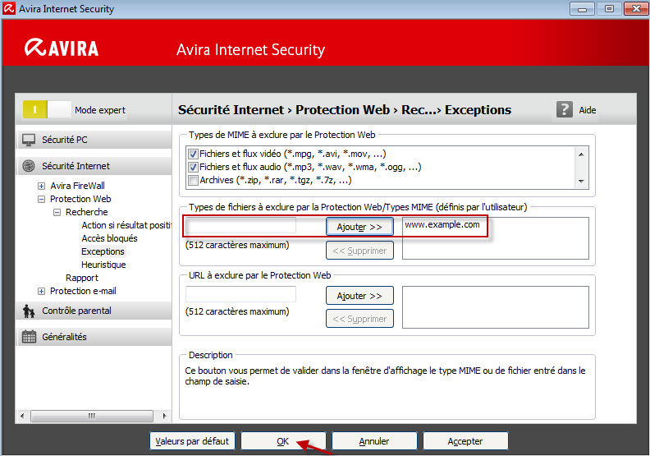Click the tree pane scroll left arrow

coord(22,416)
